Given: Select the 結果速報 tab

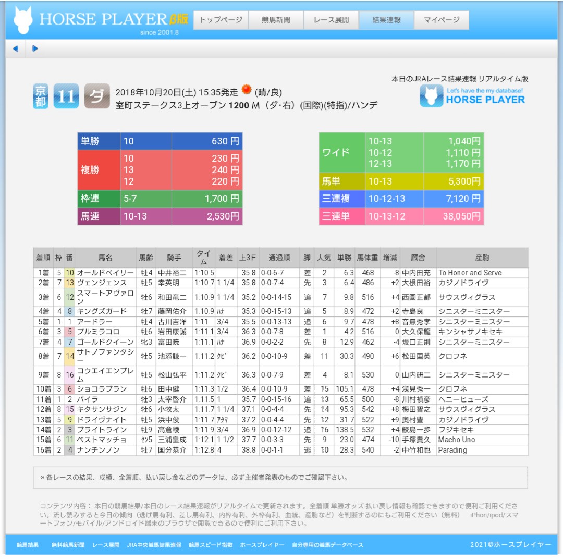Looking at the screenshot, I should (386, 20).
